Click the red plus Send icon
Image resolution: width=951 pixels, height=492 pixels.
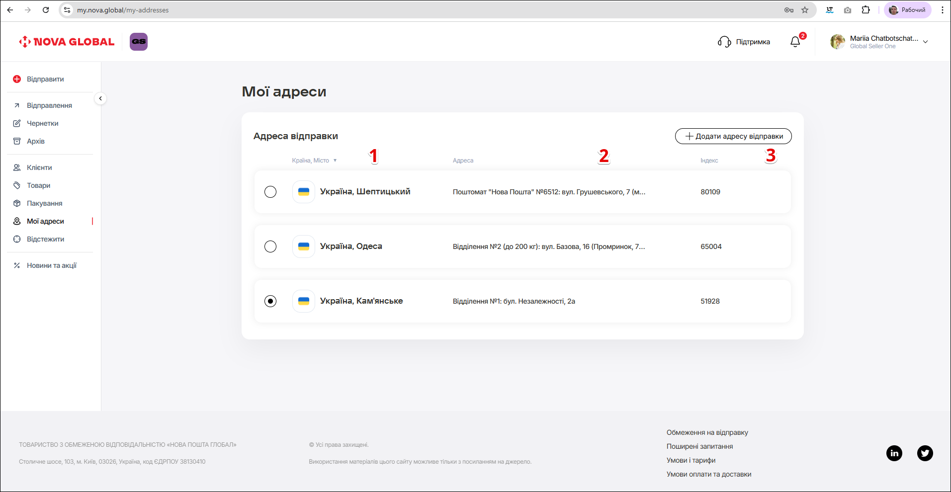(x=17, y=79)
